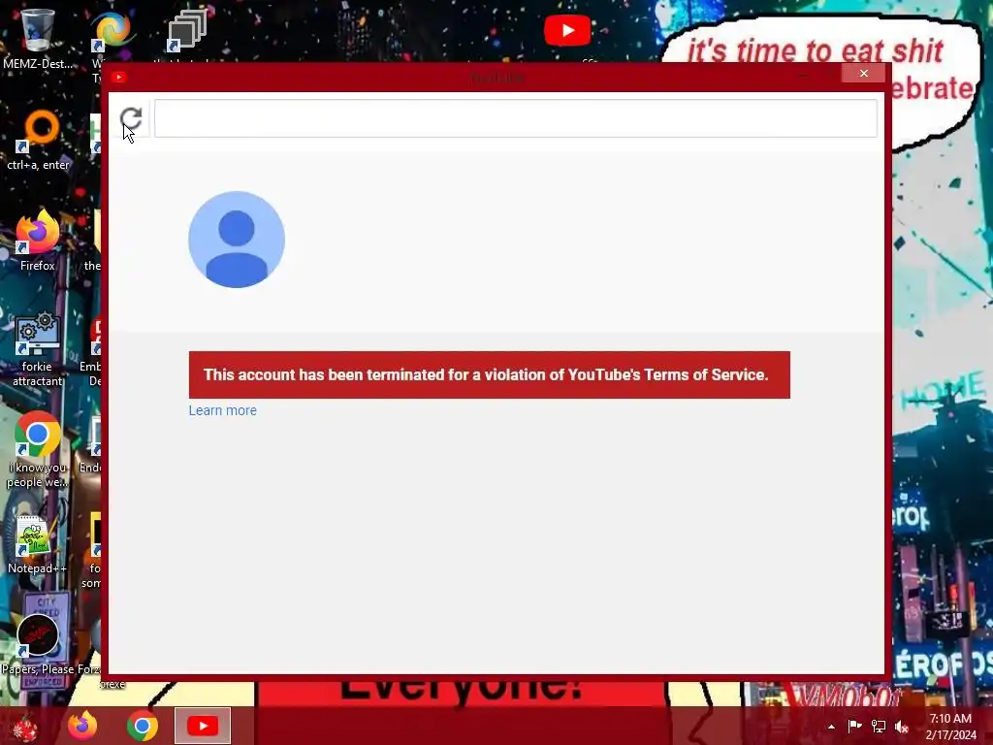Click the muted volume tray icon
This screenshot has width=993, height=745.
point(902,727)
